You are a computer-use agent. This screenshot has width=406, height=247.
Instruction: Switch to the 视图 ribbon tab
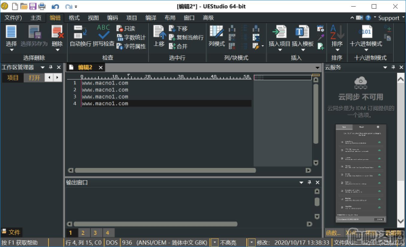[x=93, y=18]
